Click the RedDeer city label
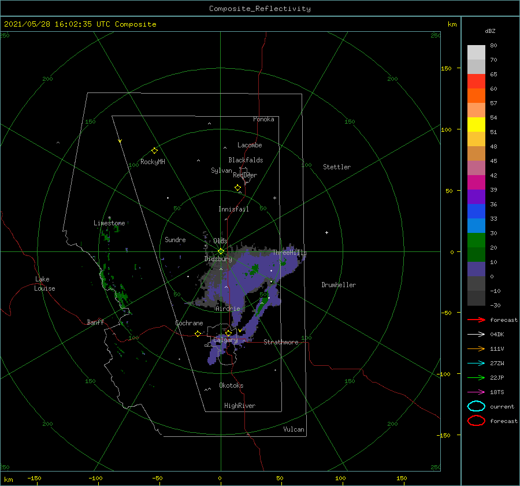The width and height of the screenshot is (520, 486). click(x=245, y=175)
